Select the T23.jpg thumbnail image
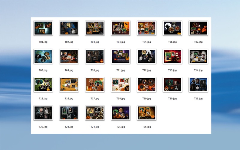The height and width of the screenshot is (150, 240). pos(69,113)
